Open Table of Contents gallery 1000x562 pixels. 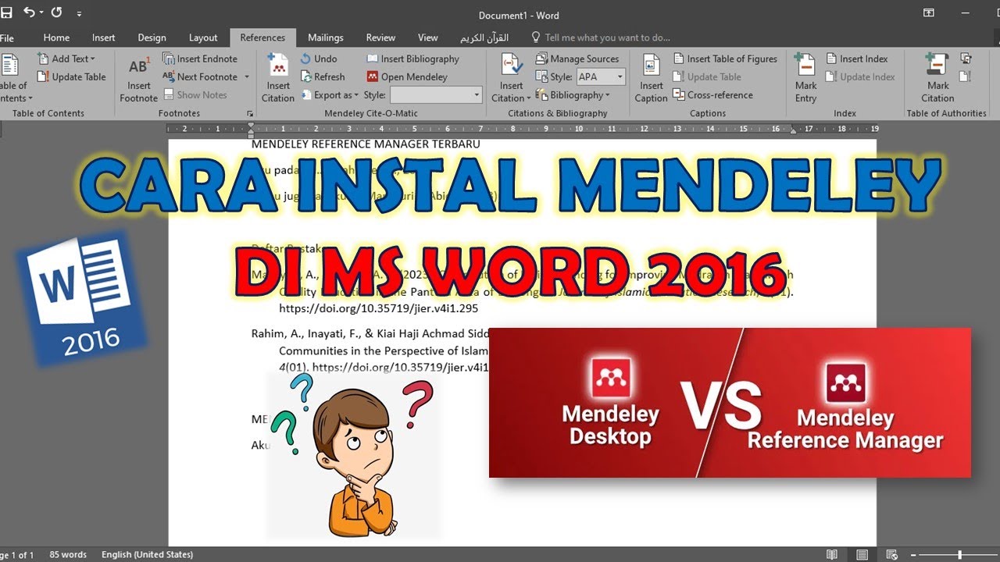pyautogui.click(x=13, y=78)
